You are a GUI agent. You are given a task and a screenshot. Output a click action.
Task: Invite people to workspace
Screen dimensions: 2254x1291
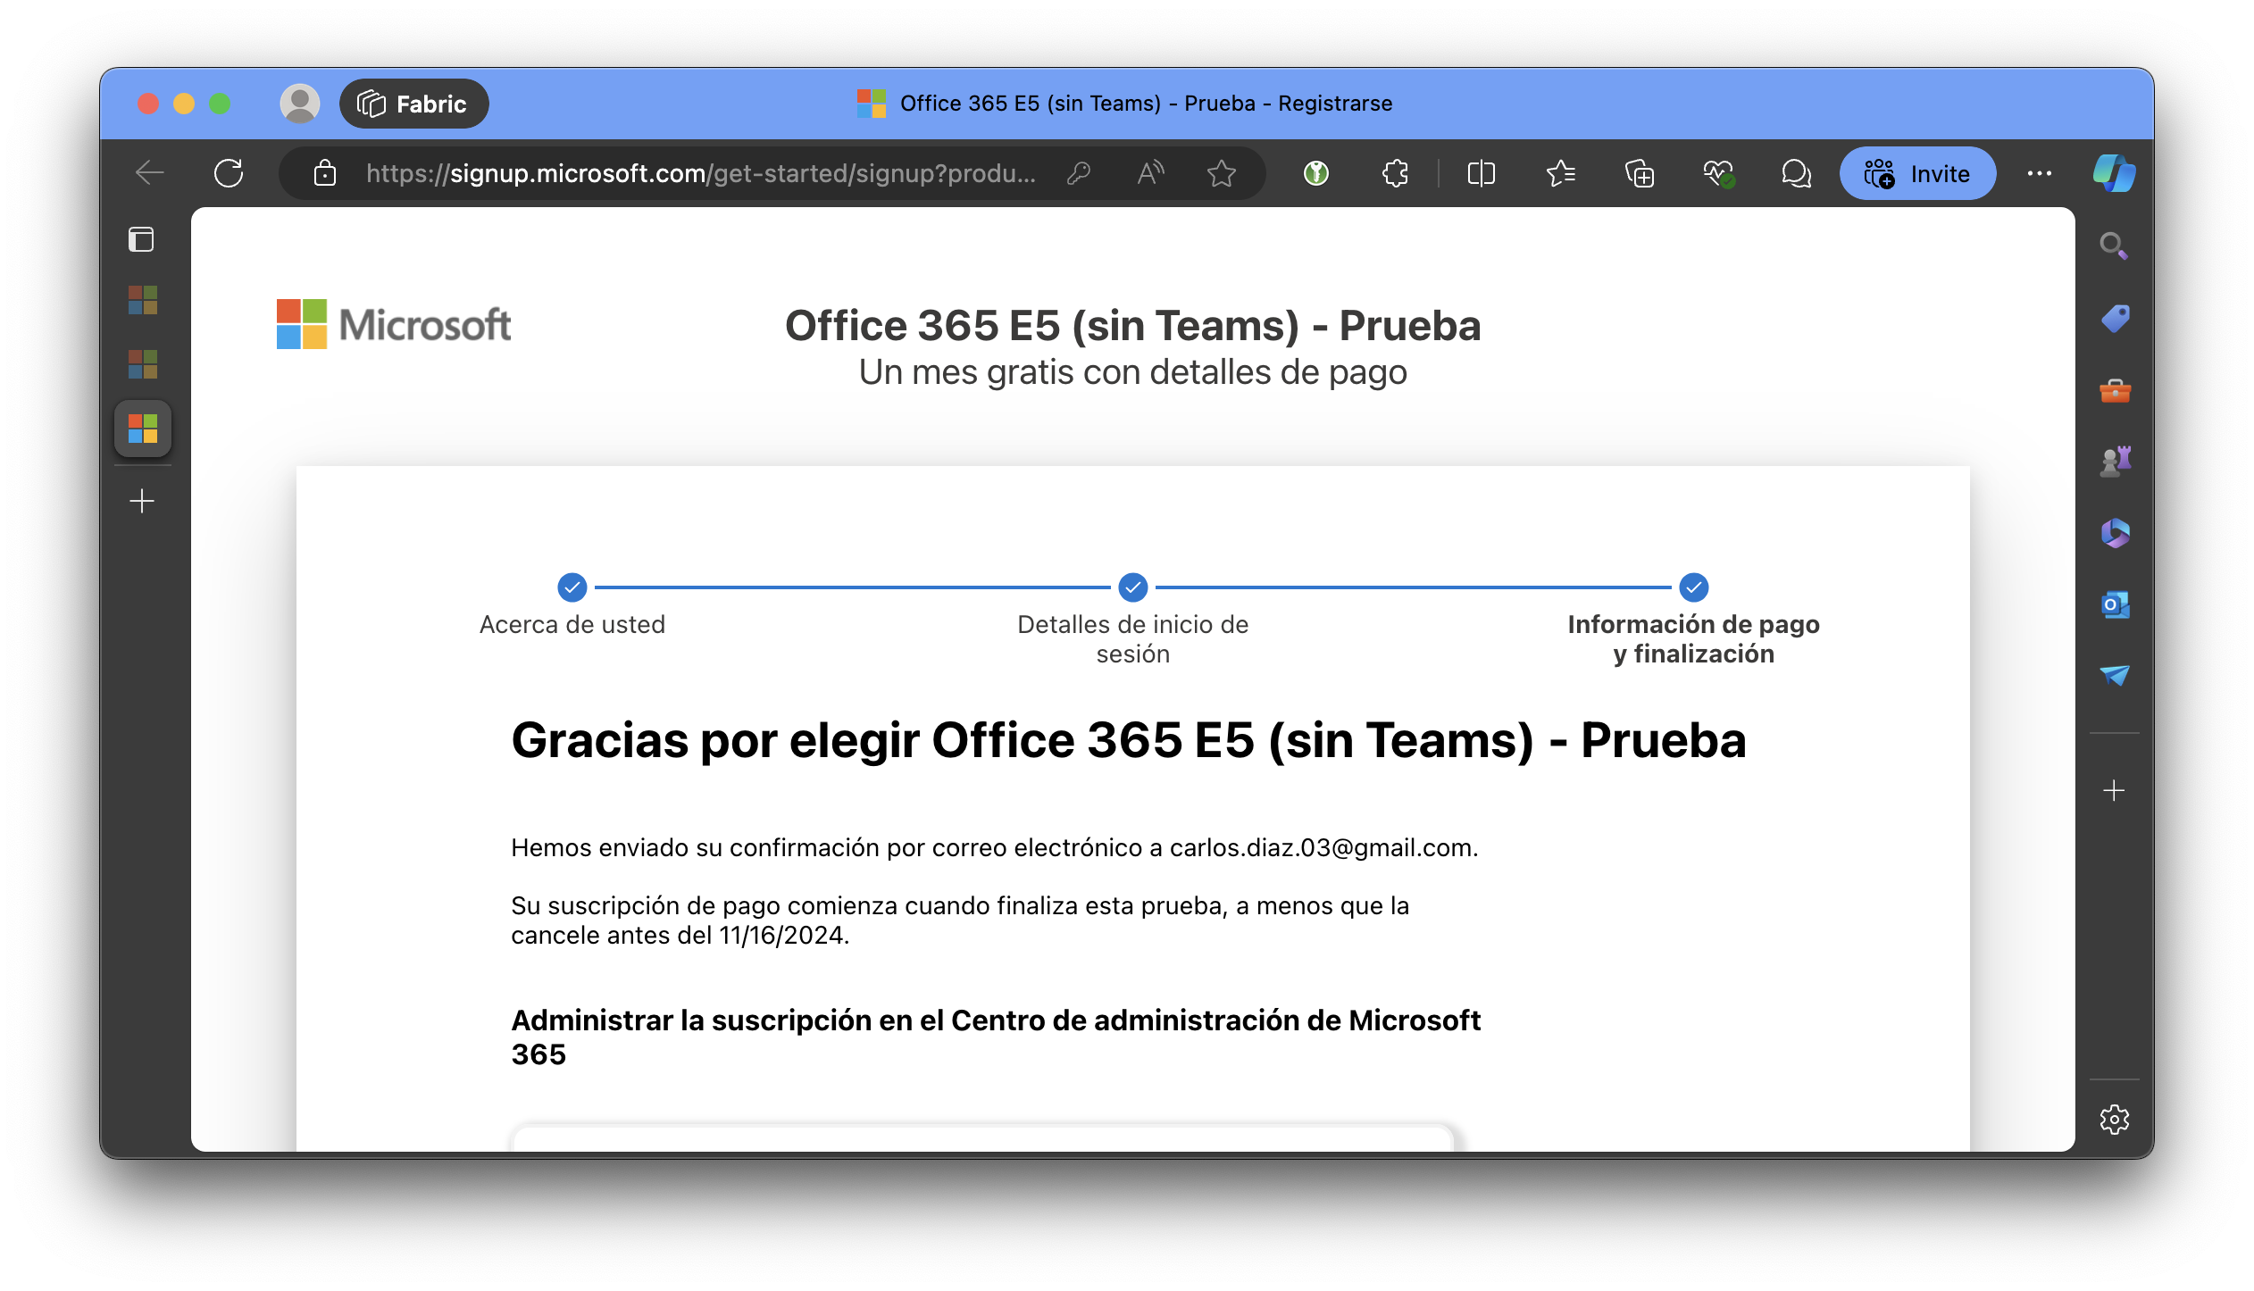click(1917, 173)
